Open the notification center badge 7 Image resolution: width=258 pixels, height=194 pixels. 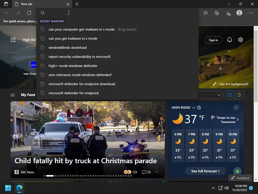point(251,188)
